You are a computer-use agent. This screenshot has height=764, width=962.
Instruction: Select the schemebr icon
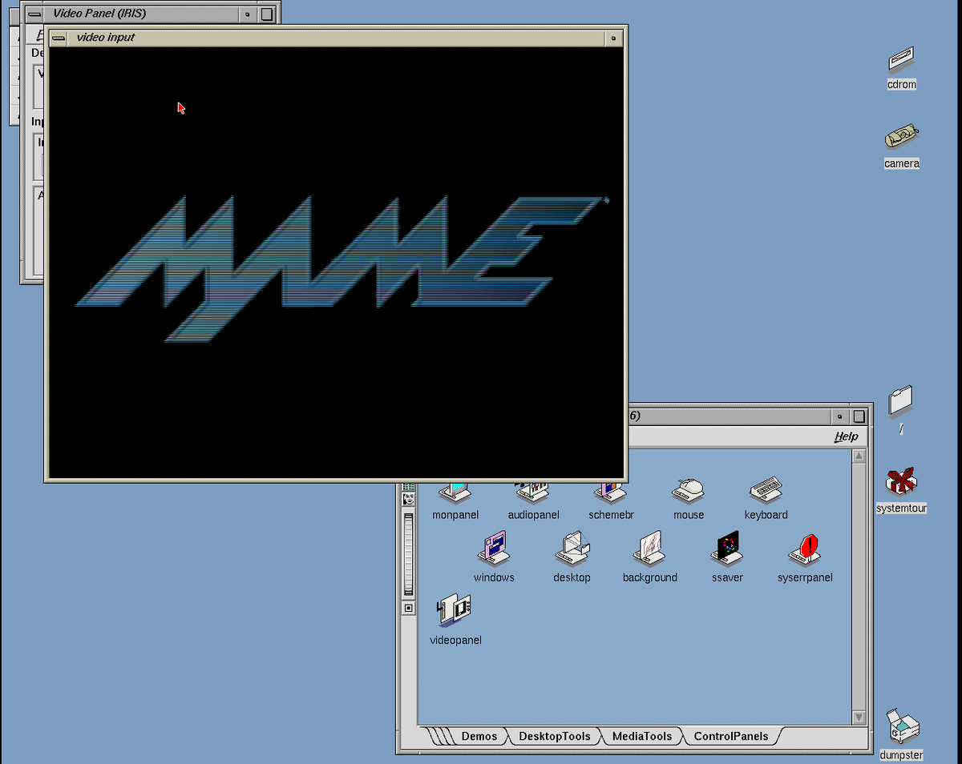pyautogui.click(x=610, y=492)
